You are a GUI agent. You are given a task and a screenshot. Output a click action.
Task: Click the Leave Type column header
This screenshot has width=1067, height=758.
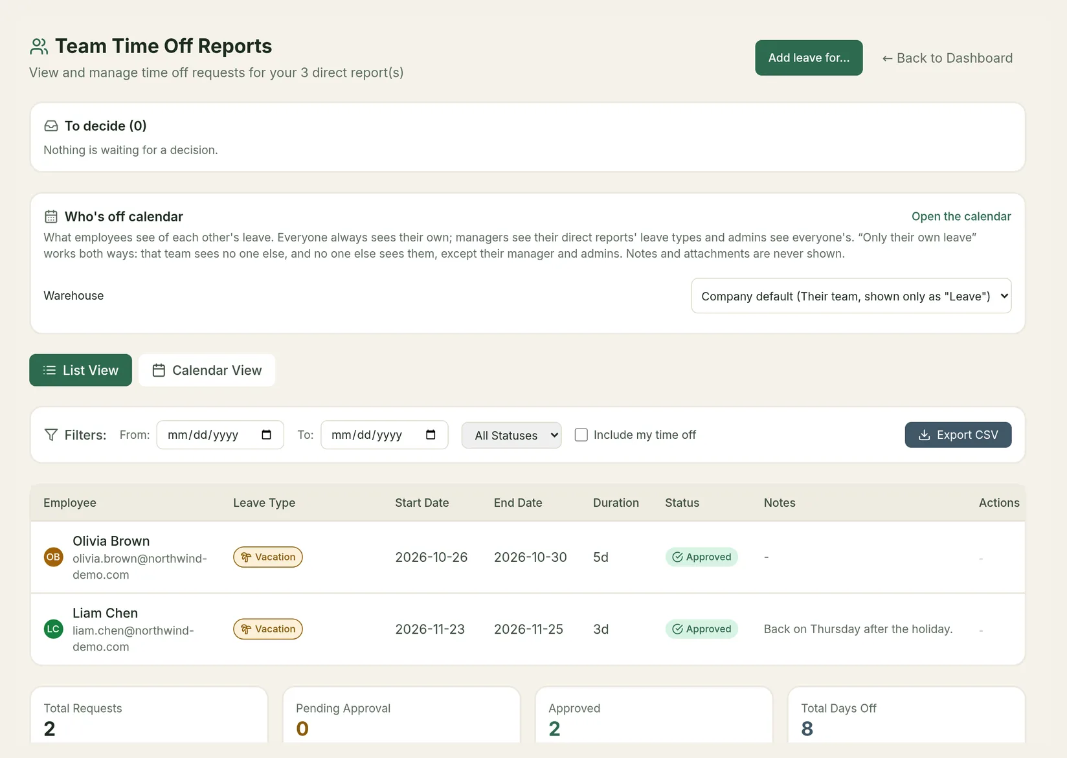point(264,503)
